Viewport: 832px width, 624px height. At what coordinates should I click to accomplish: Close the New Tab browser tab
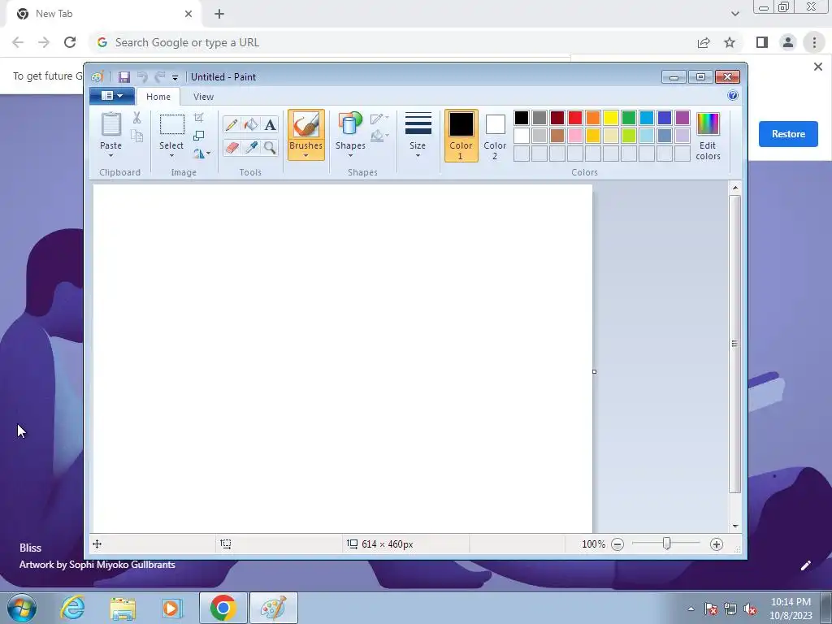188,14
